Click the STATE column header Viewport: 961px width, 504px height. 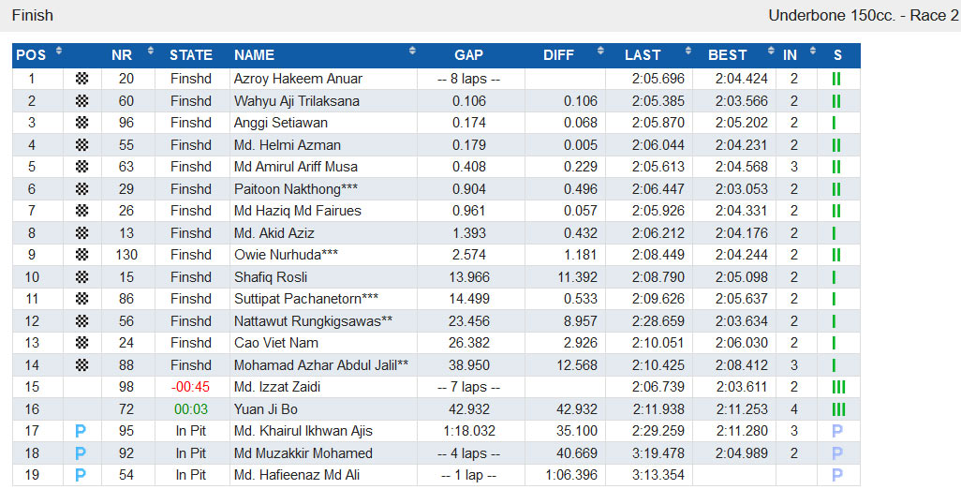coord(191,55)
